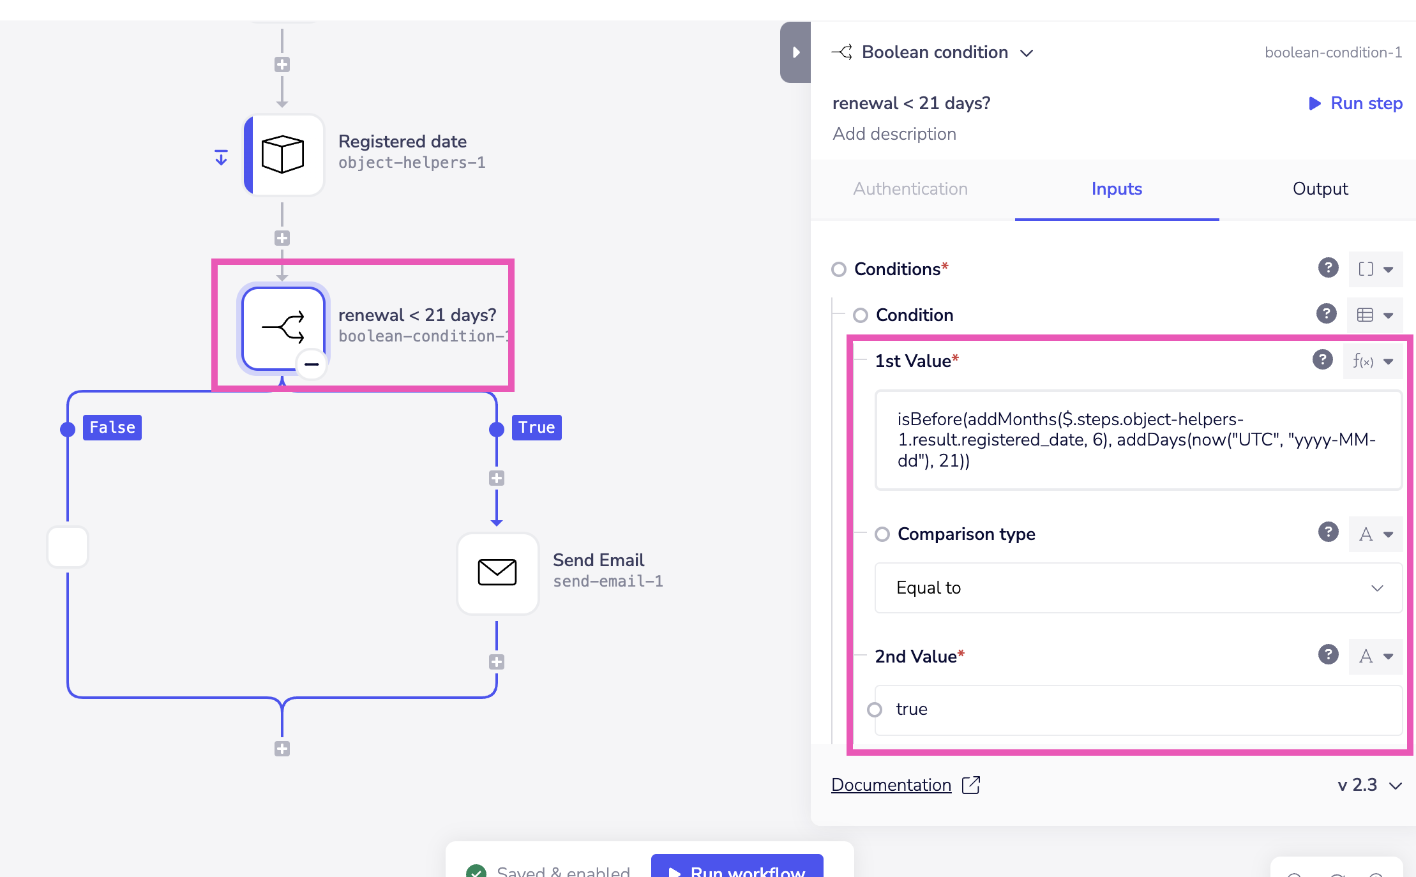This screenshot has height=877, width=1416.
Task: Collapse the side panel with the arrow handle
Action: [795, 52]
